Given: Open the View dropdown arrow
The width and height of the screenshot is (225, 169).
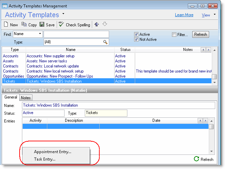Looking at the screenshot, I should (215, 14).
